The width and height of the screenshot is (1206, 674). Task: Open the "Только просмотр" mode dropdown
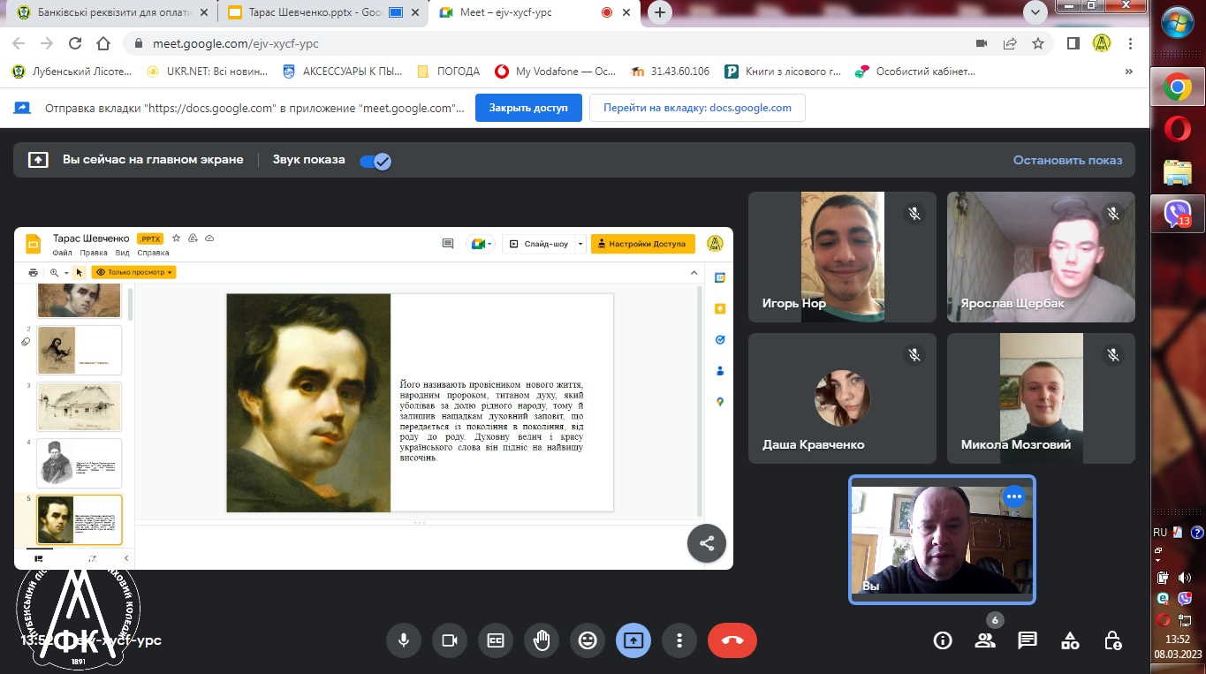click(134, 272)
